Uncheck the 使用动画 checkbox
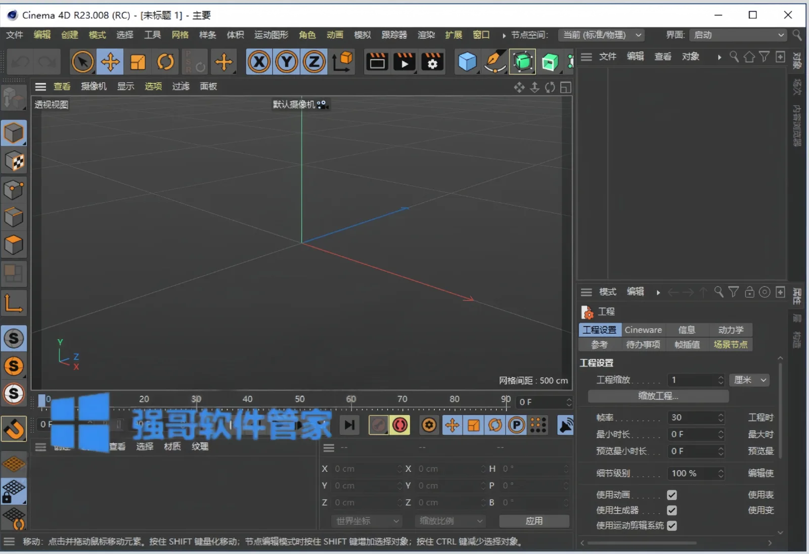The image size is (809, 554). [x=672, y=495]
